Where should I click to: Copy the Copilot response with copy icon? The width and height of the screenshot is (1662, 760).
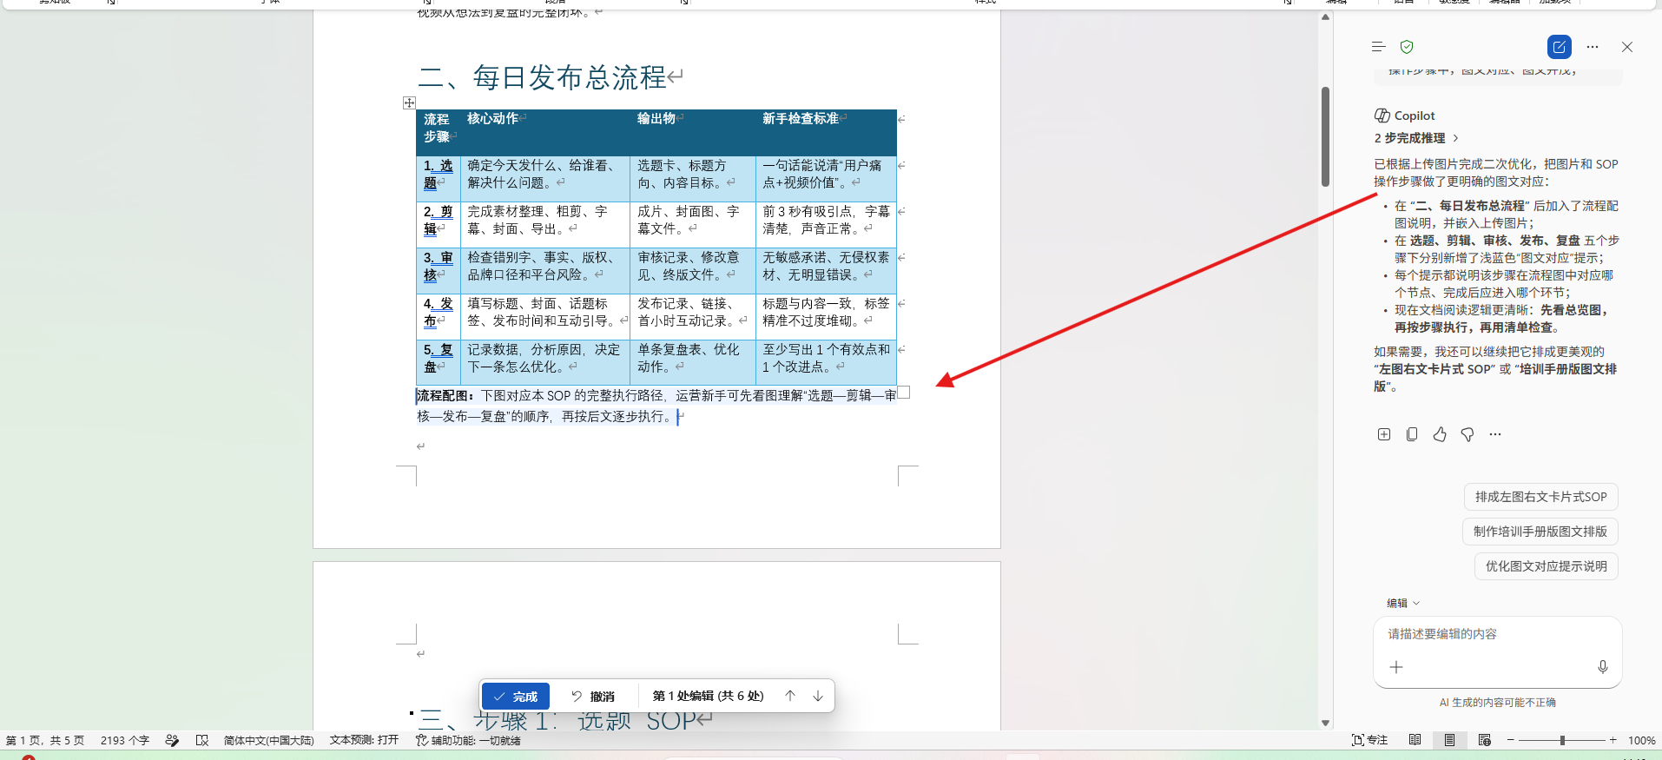pos(1412,434)
